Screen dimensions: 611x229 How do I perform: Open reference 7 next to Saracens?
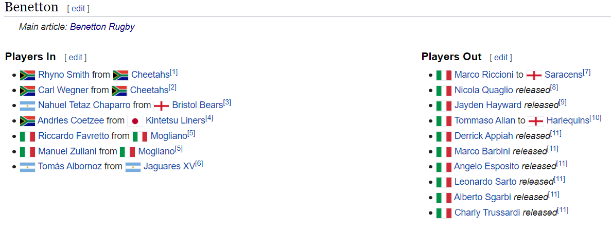pos(586,72)
